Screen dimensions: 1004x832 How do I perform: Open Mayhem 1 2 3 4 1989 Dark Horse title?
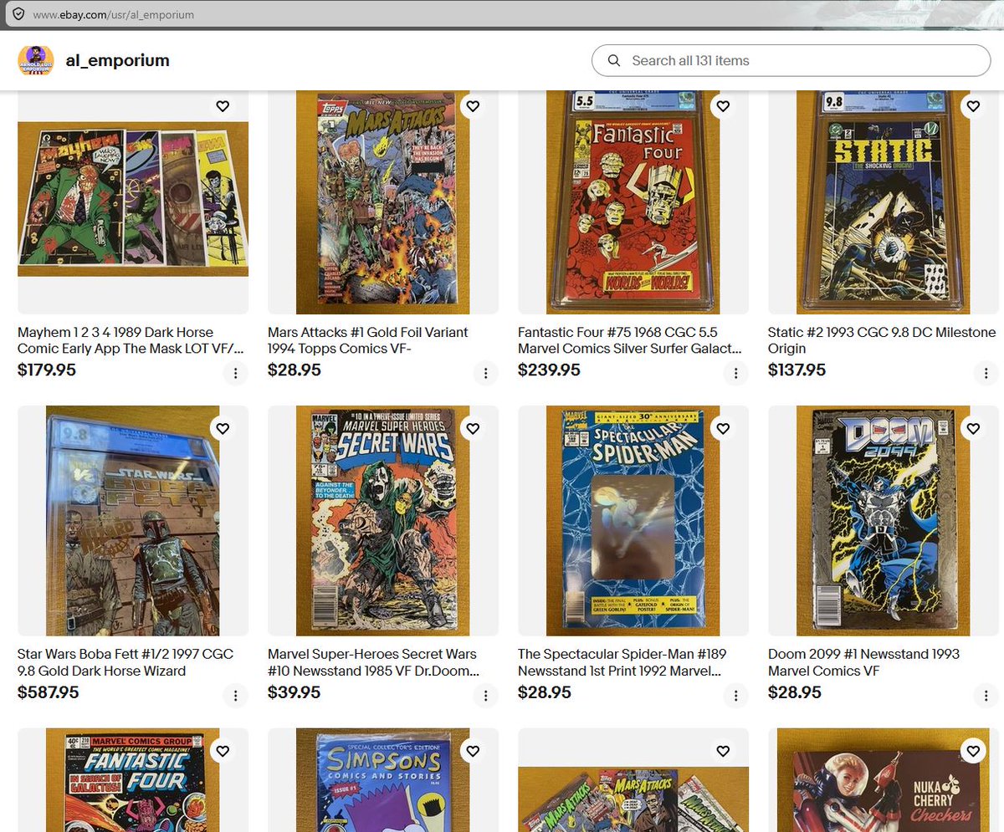131,340
